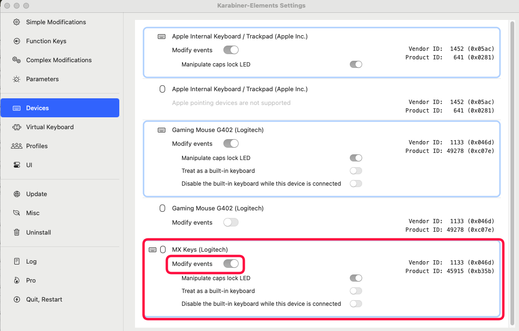This screenshot has width=519, height=331.
Task: Click MX Keys Product ID 45915 value
Action: tap(471, 271)
